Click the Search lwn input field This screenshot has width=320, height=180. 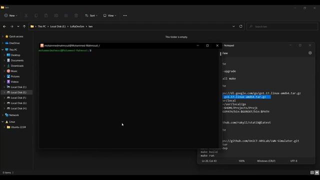point(282,26)
